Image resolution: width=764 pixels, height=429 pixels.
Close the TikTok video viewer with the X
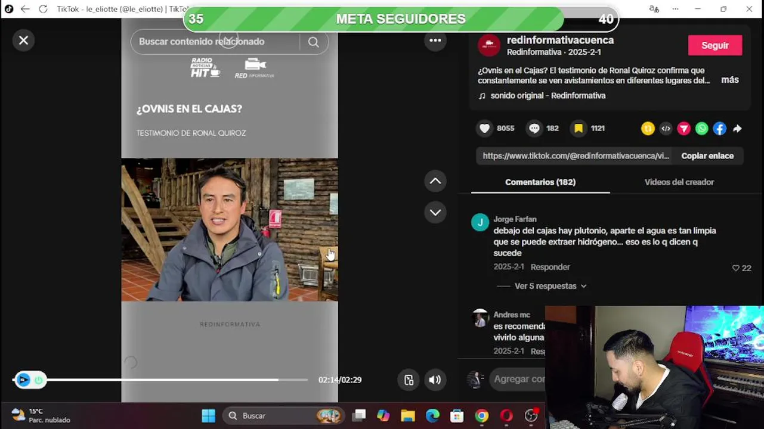[x=23, y=41]
